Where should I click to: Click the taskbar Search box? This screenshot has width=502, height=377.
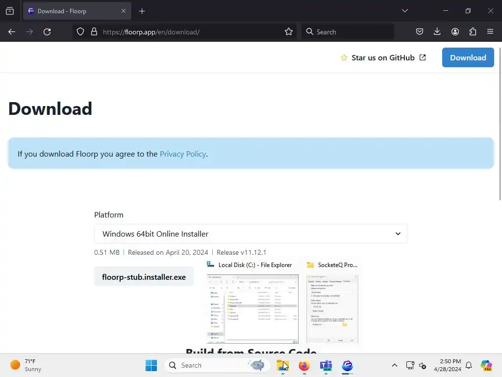click(217, 365)
